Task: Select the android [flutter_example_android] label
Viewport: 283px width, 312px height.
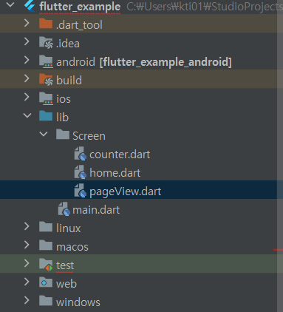Action: [144, 62]
